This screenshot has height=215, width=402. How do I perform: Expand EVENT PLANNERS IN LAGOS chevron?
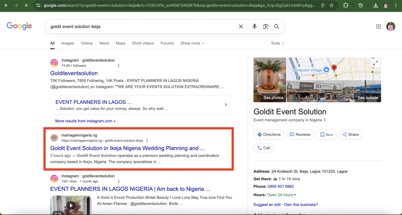coord(226,104)
